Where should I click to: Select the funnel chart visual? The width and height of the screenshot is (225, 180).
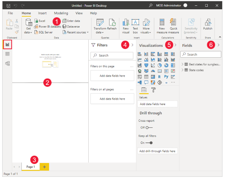click(x=146, y=65)
